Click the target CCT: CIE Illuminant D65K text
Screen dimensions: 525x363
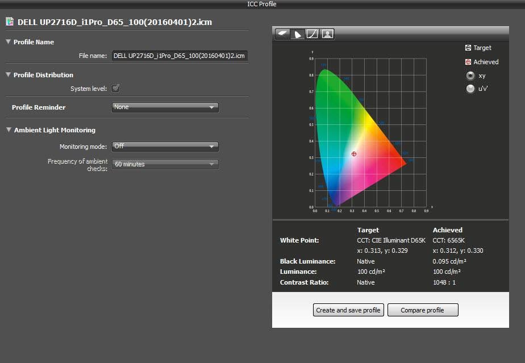click(x=391, y=240)
